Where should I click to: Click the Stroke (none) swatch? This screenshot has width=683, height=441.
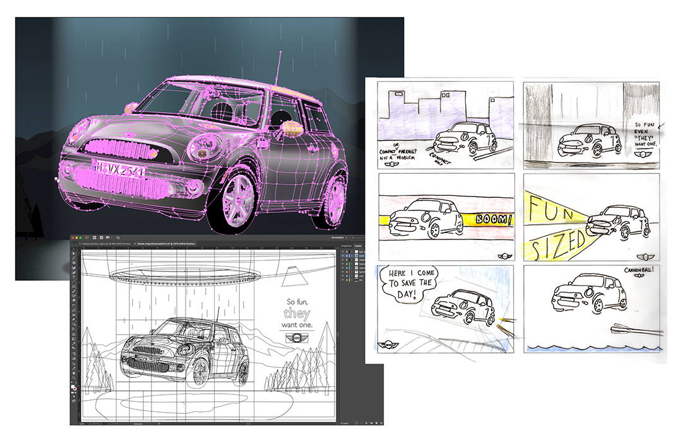(x=75, y=389)
